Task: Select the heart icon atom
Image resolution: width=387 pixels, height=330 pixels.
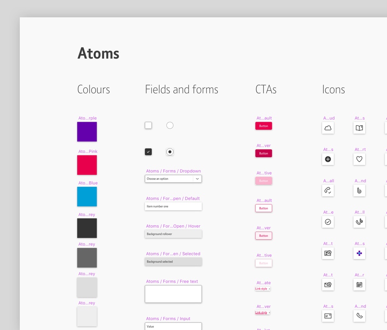Action: pyautogui.click(x=359, y=159)
